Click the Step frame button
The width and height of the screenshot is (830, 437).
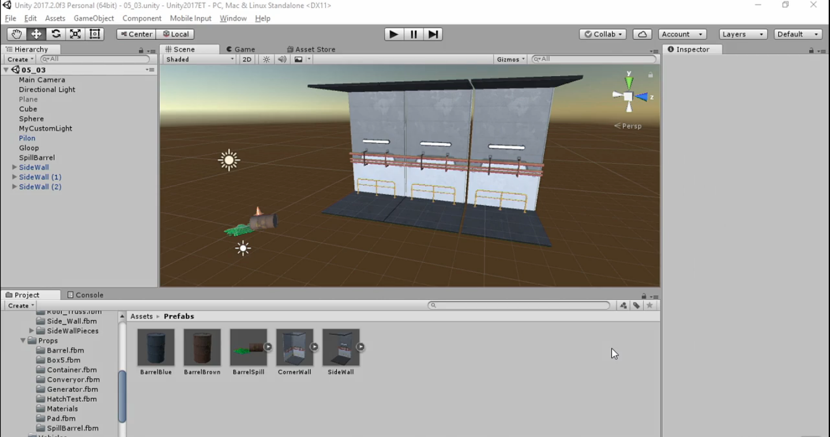433,34
